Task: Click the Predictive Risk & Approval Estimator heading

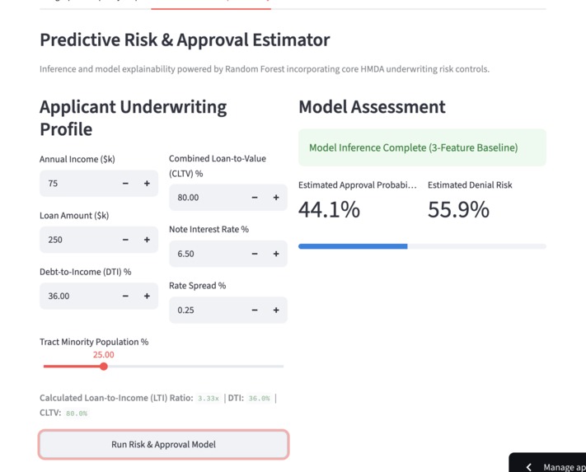Action: click(185, 40)
